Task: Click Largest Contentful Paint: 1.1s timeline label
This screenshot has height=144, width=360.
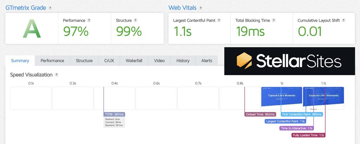Action: click(x=285, y=121)
